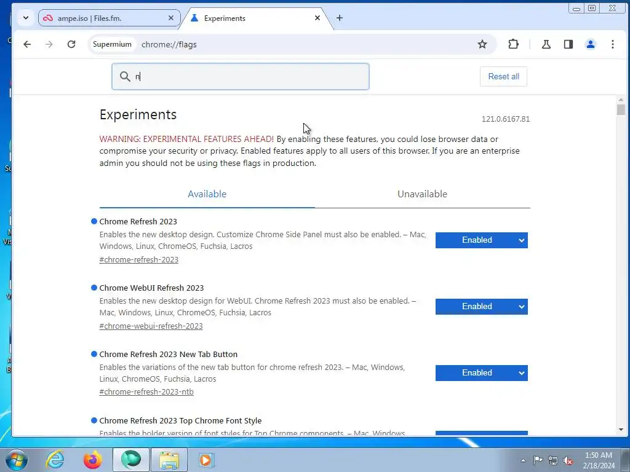
Task: Click the search flags input field
Action: (241, 76)
